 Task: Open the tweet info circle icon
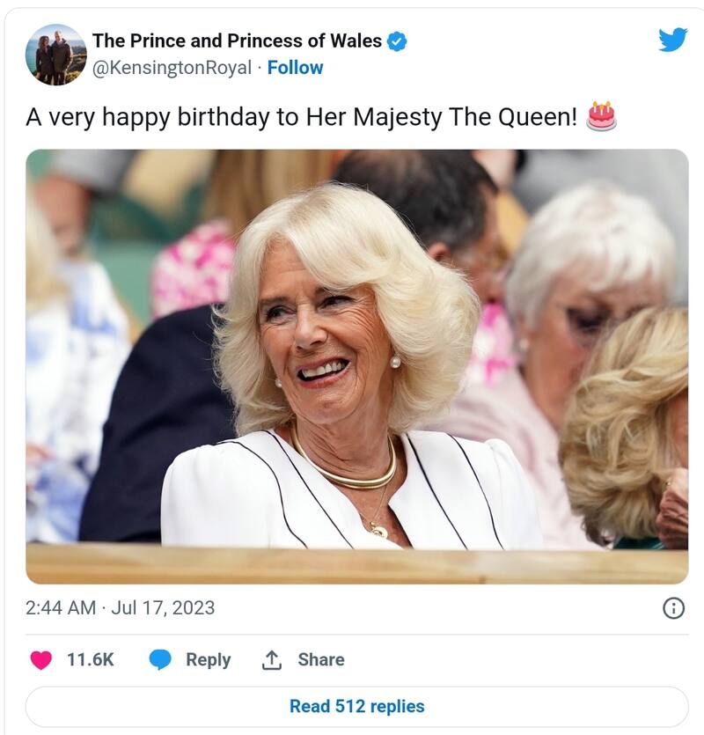click(673, 608)
